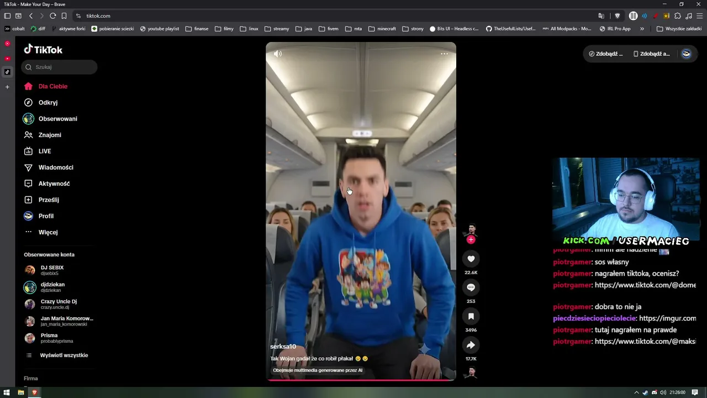Open the Brave hamburger main menu

699,16
